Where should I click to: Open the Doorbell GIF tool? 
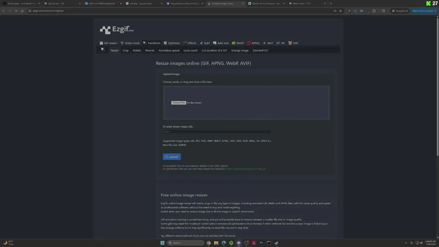click(261, 50)
